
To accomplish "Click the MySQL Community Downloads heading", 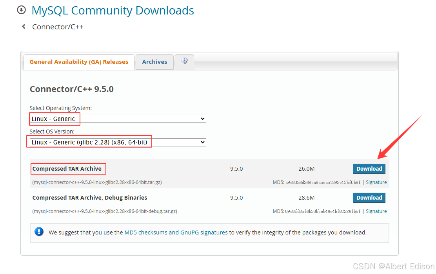I will tap(113, 11).
